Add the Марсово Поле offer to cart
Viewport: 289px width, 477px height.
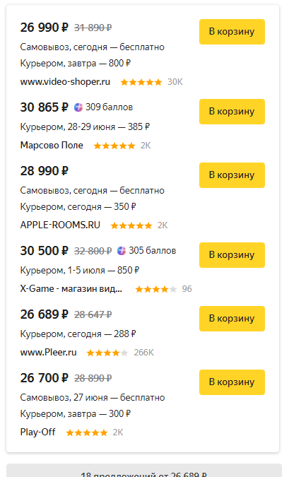(232, 112)
